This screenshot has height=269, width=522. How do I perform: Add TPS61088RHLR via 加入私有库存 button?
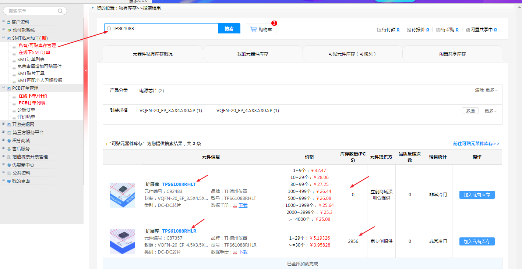tap(477, 241)
